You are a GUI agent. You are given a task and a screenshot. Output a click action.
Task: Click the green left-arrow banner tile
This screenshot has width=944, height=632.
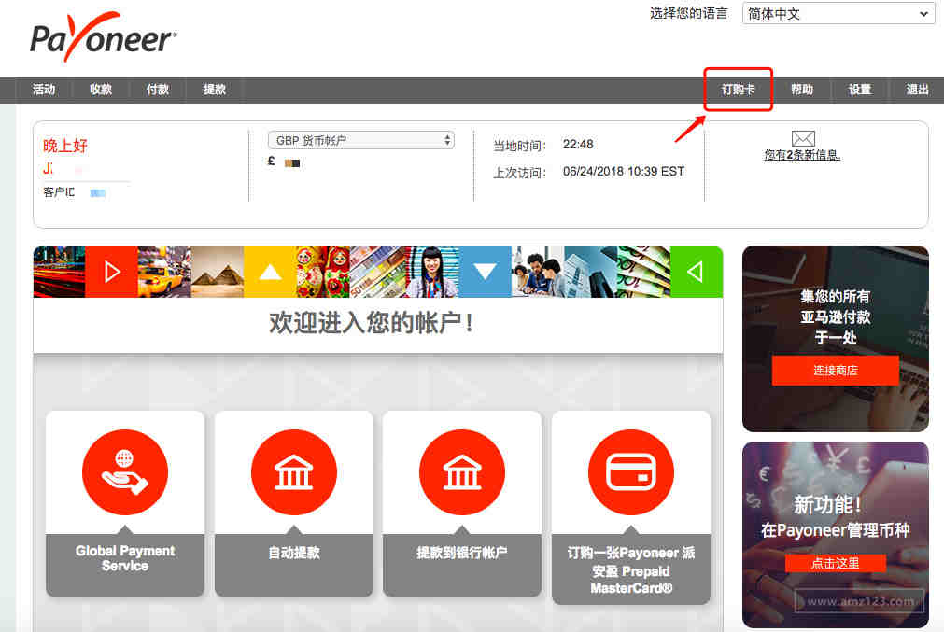pyautogui.click(x=697, y=272)
